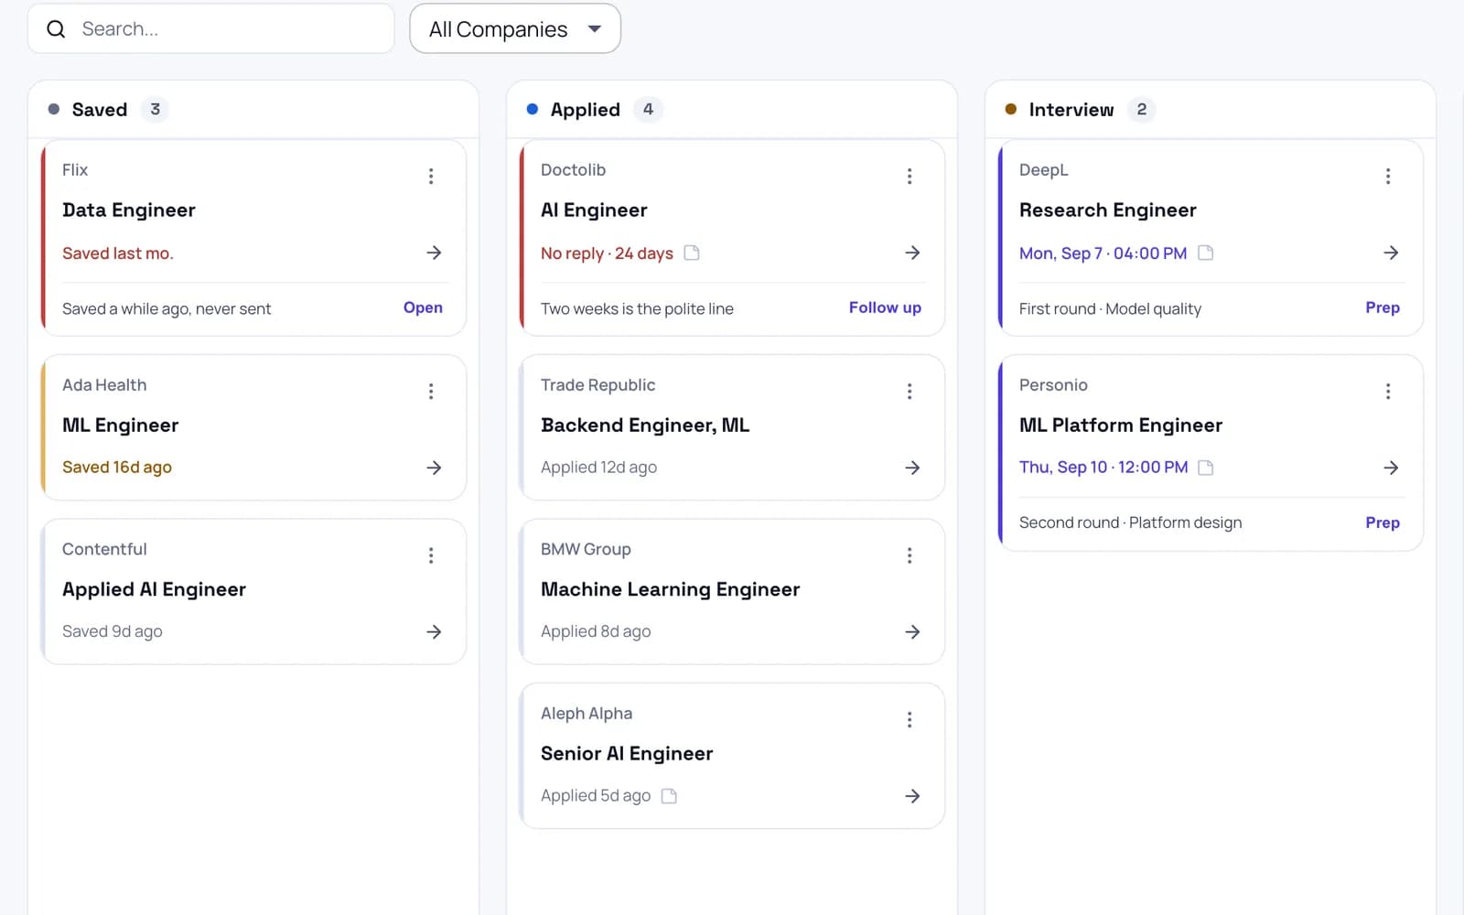Screen dimensions: 1464x915
Task: Open the three-dot menu on the Aleph Alpha card
Action: (x=910, y=720)
